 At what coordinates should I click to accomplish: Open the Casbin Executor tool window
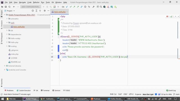pyautogui.click(x=24, y=90)
